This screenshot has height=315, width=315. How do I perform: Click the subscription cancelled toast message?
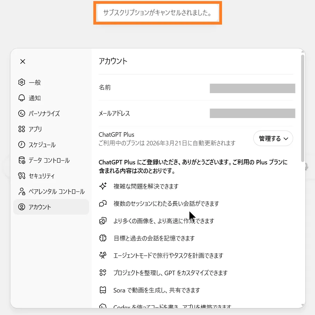click(x=157, y=13)
